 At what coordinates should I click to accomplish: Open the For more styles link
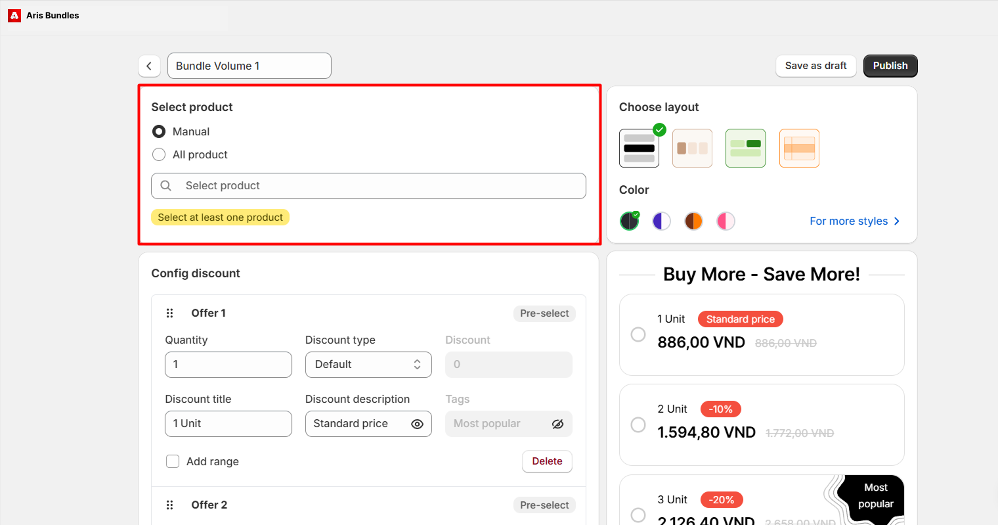pos(855,221)
